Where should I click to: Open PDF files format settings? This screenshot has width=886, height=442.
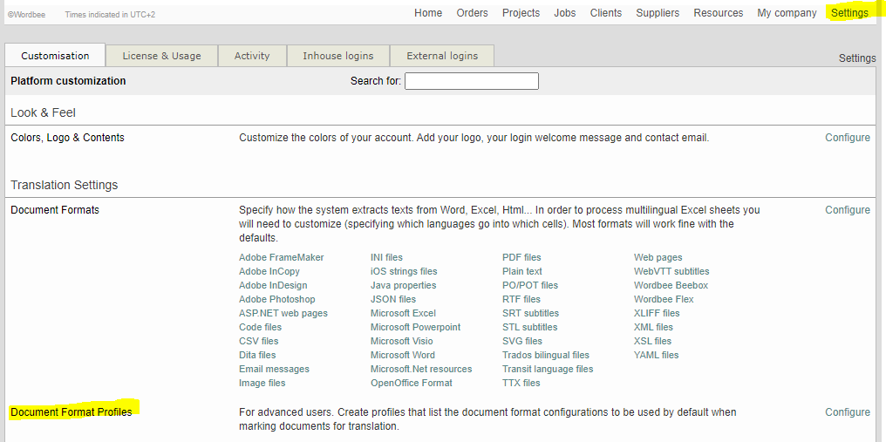click(521, 257)
